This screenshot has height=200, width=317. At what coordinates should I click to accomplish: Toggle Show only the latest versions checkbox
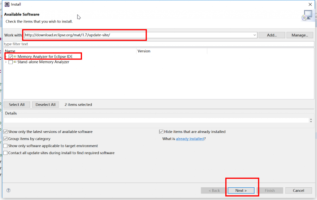tap(6, 132)
